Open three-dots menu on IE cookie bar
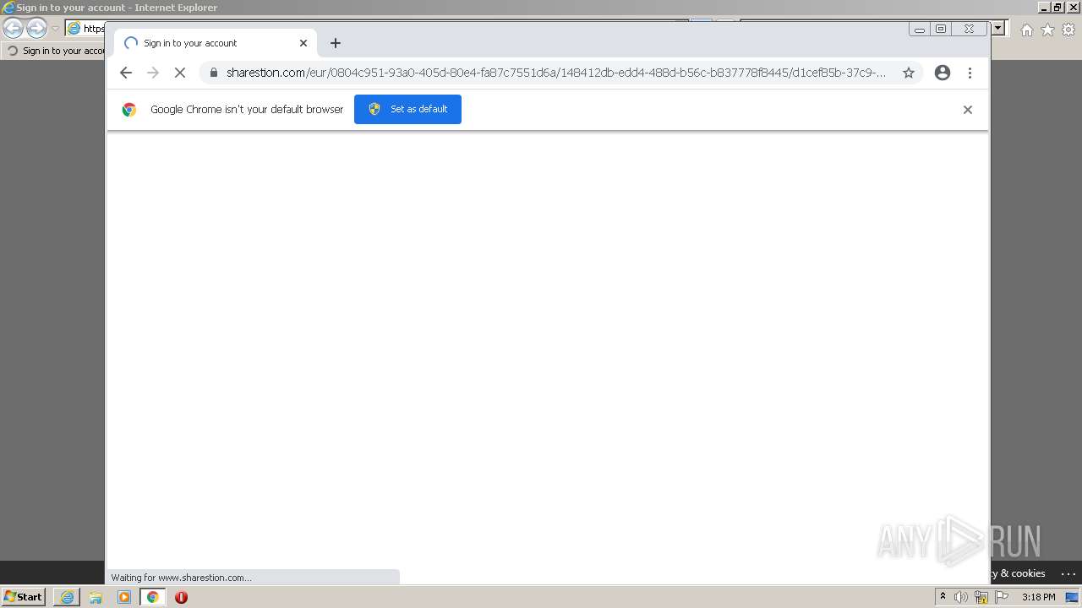This screenshot has width=1082, height=608. 1068,573
